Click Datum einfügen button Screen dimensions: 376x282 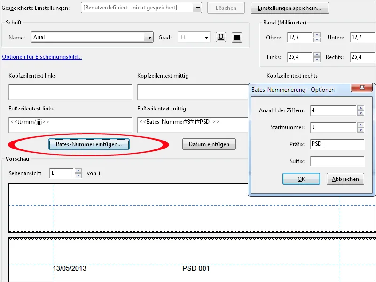[x=209, y=144]
